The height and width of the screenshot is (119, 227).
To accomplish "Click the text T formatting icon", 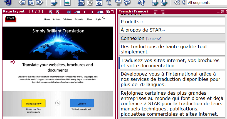I will (108, 3).
